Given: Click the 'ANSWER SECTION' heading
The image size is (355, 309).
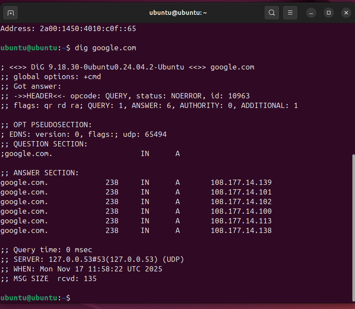Looking at the screenshot, I should tap(46, 173).
